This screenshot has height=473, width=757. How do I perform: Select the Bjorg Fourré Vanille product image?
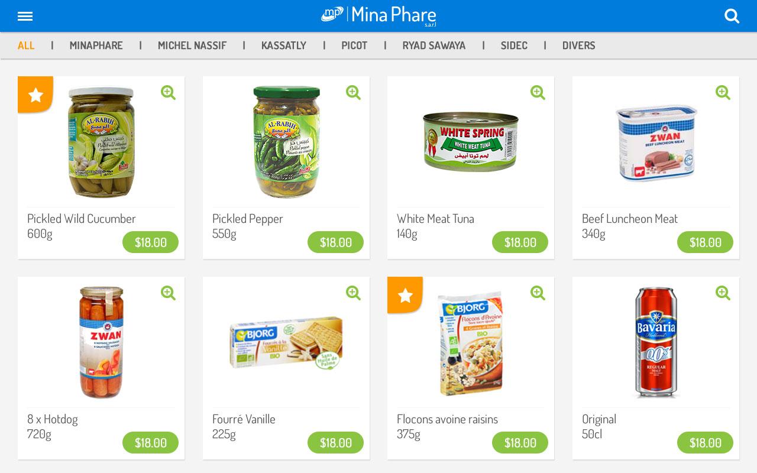click(x=286, y=343)
